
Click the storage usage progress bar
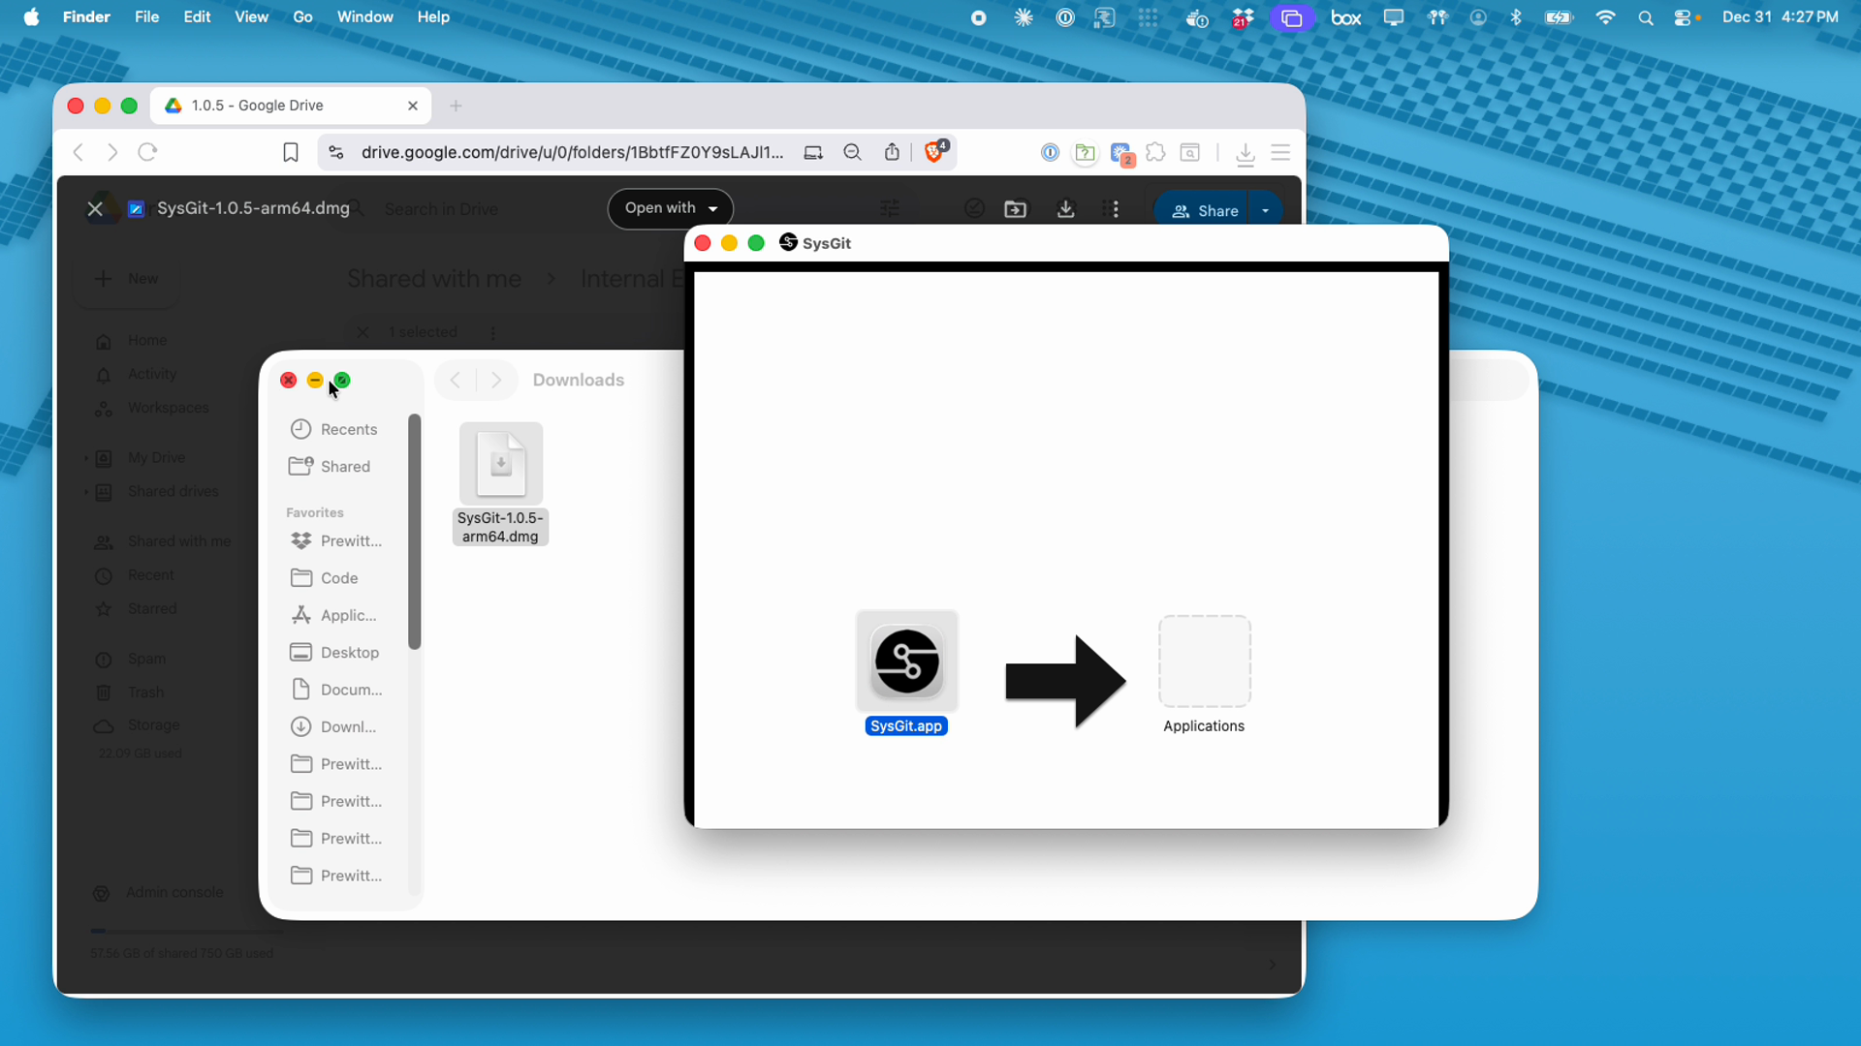pyautogui.click(x=186, y=930)
